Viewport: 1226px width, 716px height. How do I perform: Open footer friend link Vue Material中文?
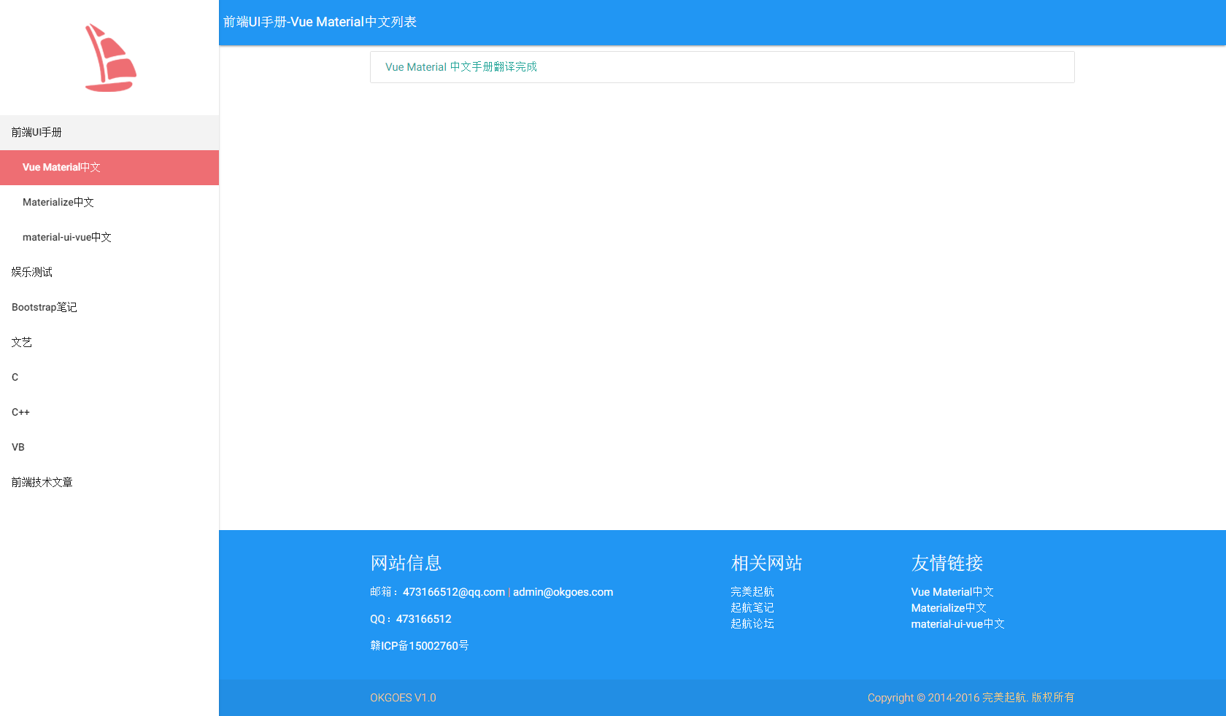[952, 592]
